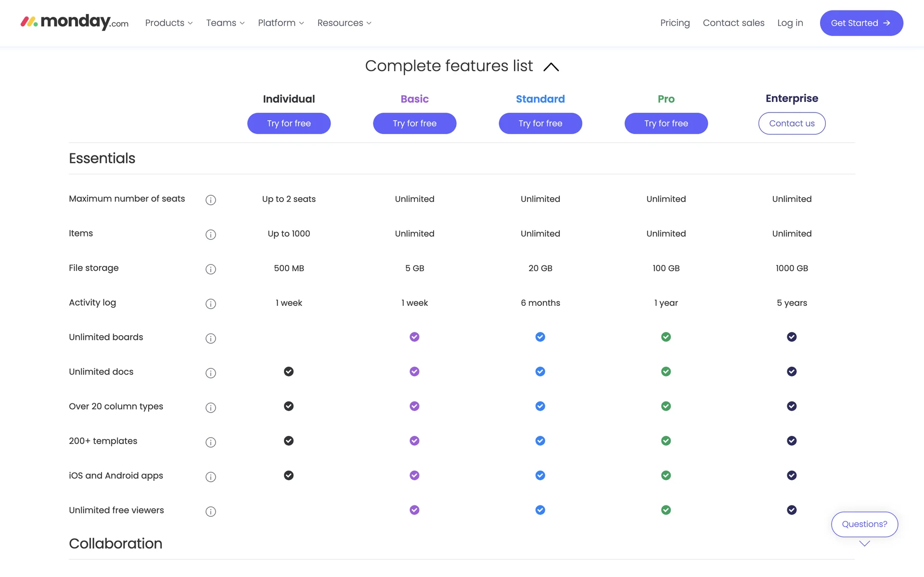The width and height of the screenshot is (924, 577).
Task: Click info icon for 200+ templates
Action: click(210, 442)
